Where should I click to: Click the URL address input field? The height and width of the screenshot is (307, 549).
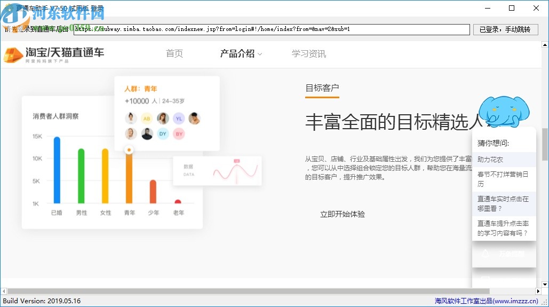pos(272,29)
